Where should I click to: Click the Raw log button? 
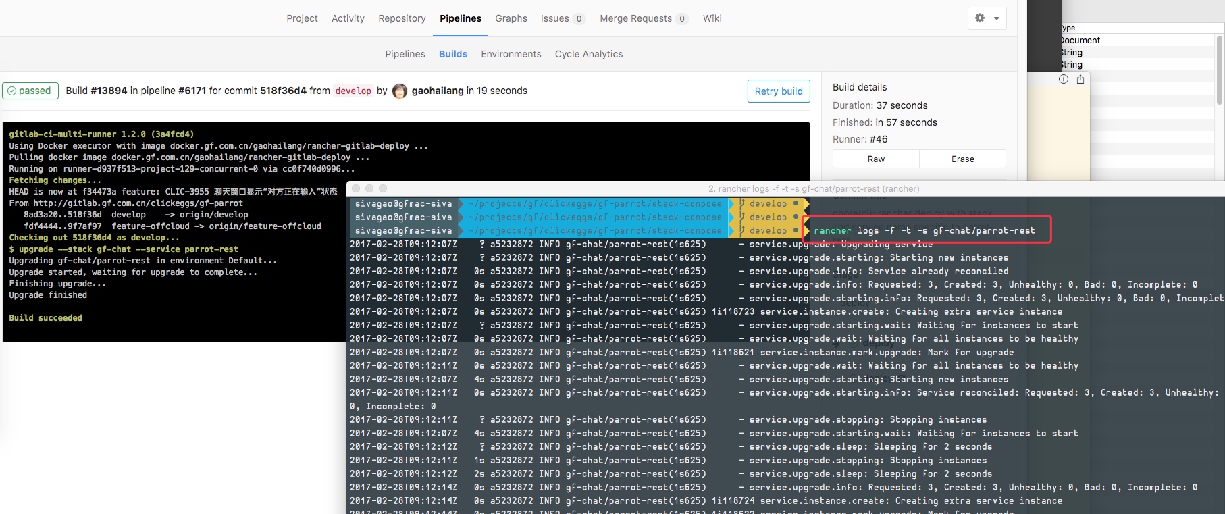pyautogui.click(x=876, y=159)
